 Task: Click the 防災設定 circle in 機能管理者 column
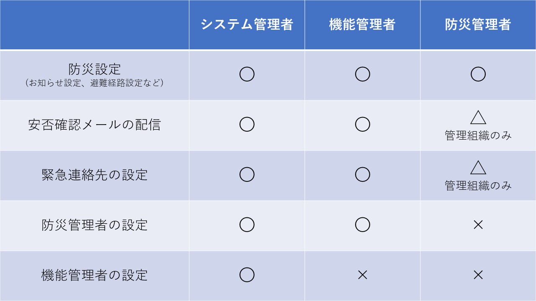click(362, 74)
